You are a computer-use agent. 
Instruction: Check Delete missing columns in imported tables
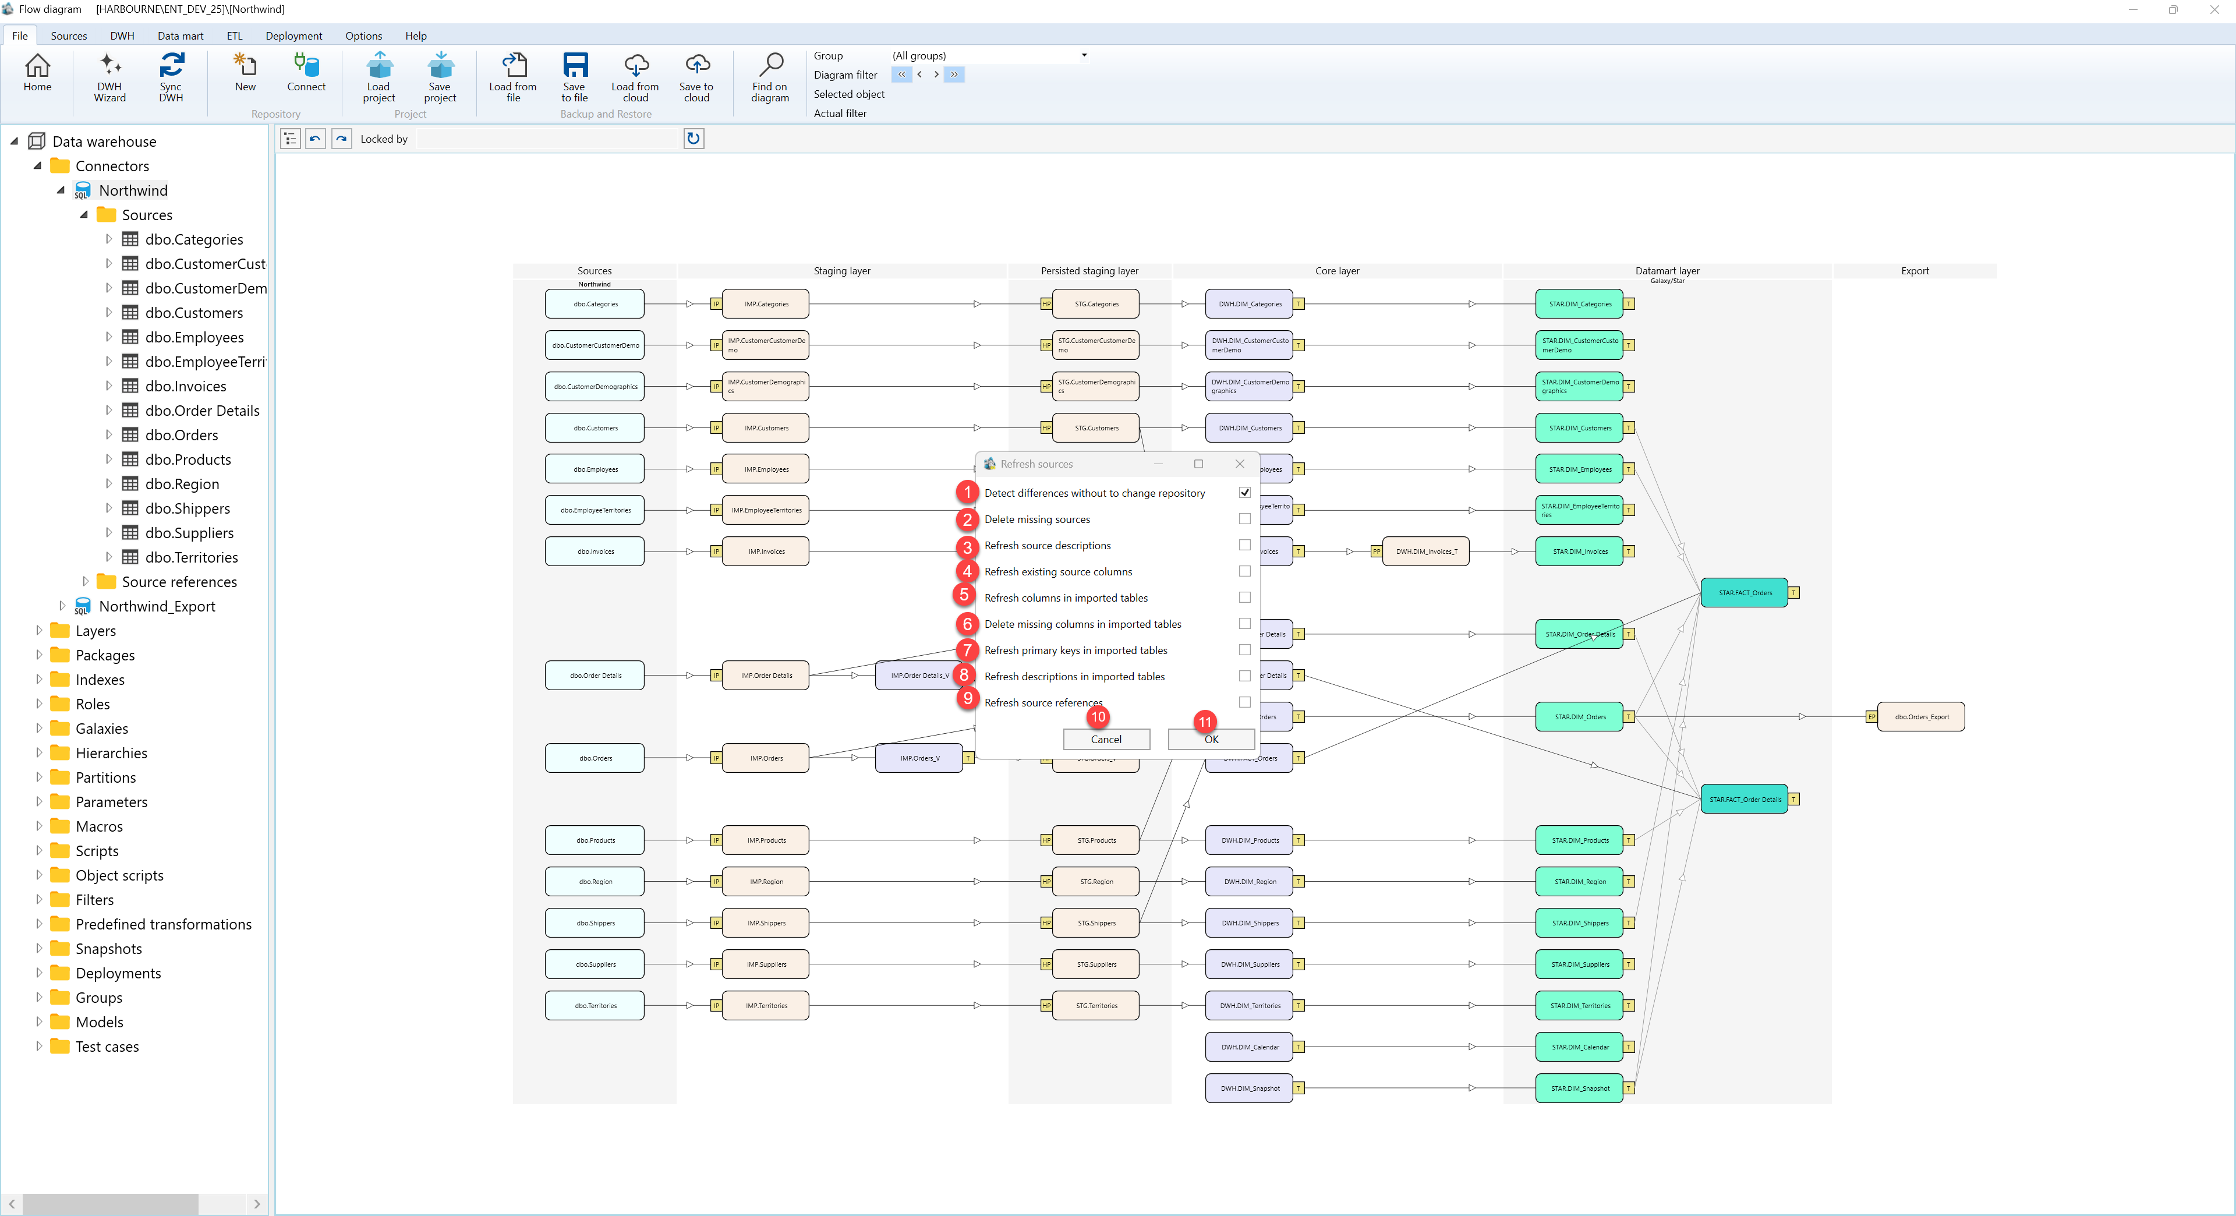pos(1244,623)
